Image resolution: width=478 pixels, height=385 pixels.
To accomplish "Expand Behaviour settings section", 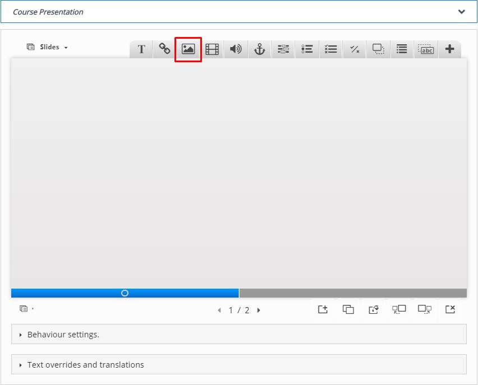I will point(63,335).
